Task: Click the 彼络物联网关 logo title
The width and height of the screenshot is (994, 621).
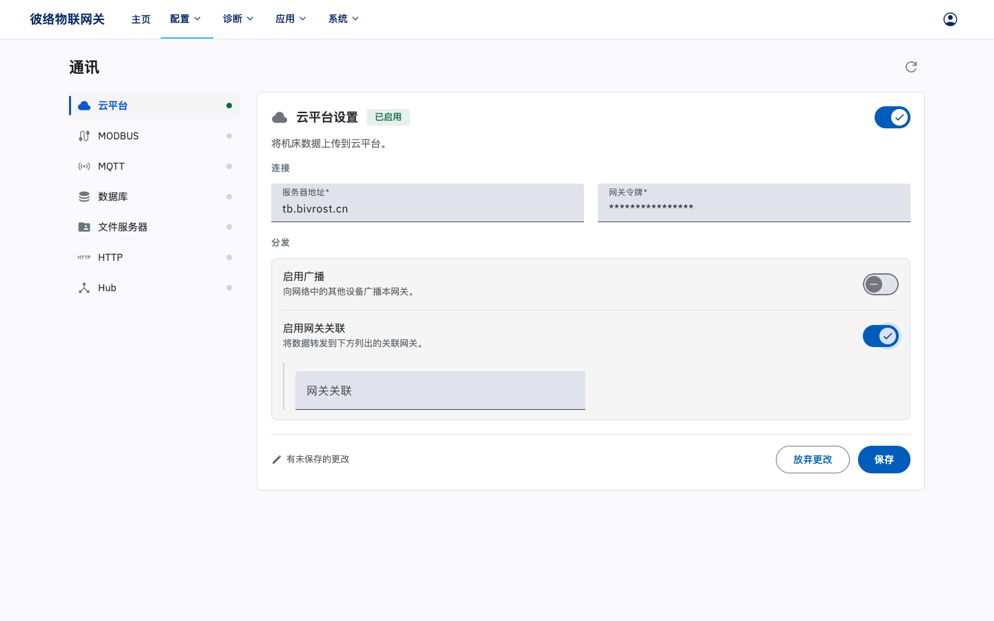Action: pyautogui.click(x=67, y=19)
